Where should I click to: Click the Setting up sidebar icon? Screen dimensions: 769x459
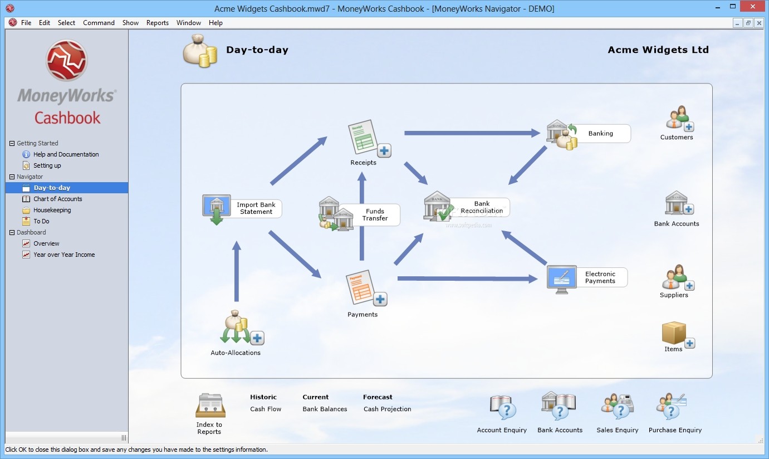pos(26,165)
